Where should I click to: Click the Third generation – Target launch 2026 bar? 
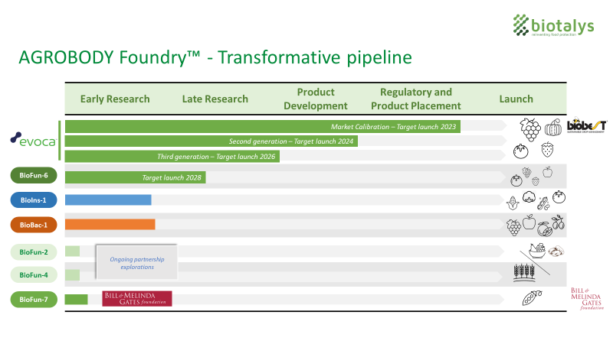172,157
